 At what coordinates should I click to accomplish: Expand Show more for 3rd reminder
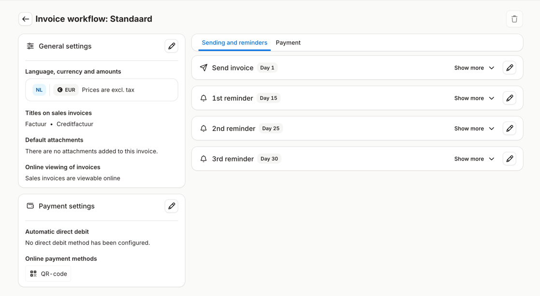[474, 159]
